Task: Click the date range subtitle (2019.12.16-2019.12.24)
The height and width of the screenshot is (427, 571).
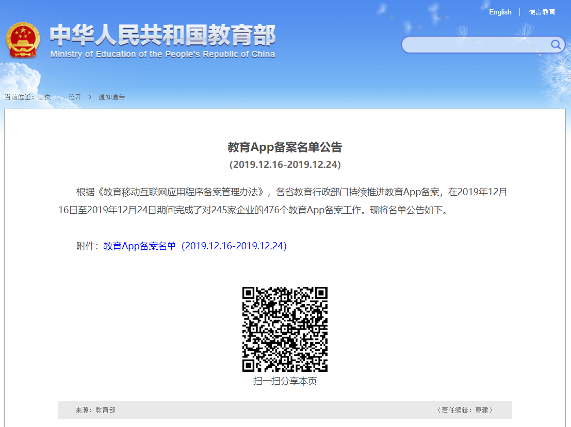Action: (285, 165)
